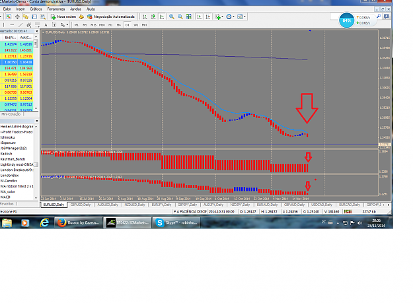Zoom in on the chart
Image resolution: width=413 pixels, height=303 pixels.
(171, 17)
